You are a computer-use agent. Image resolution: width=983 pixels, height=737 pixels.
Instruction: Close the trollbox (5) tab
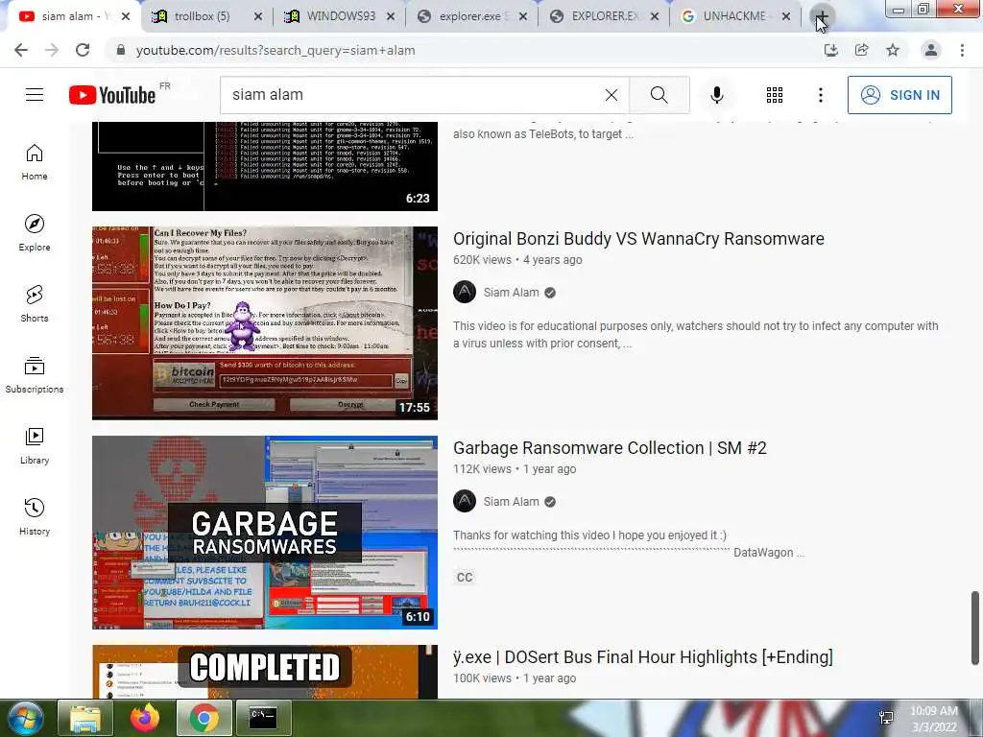257,16
